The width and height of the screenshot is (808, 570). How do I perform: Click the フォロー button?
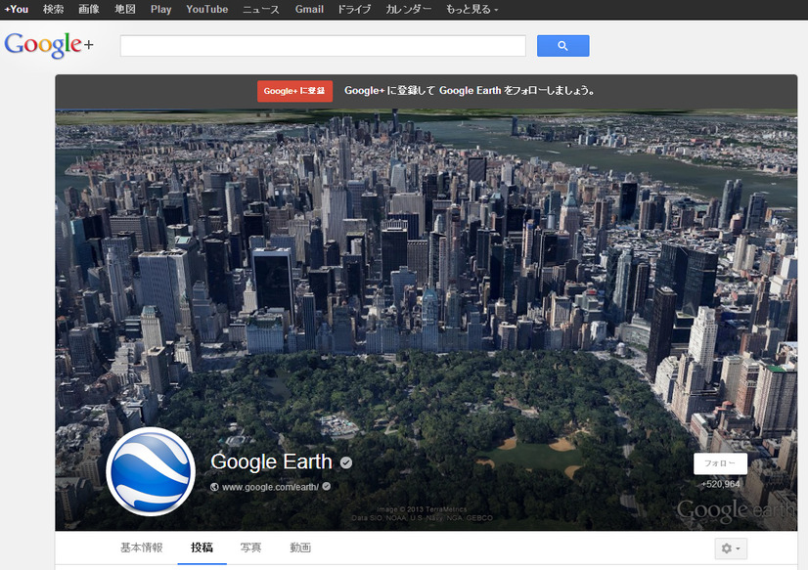click(x=720, y=463)
